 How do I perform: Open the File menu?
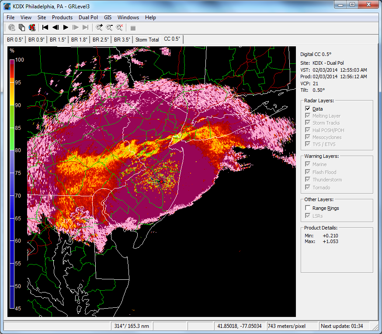pos(10,17)
